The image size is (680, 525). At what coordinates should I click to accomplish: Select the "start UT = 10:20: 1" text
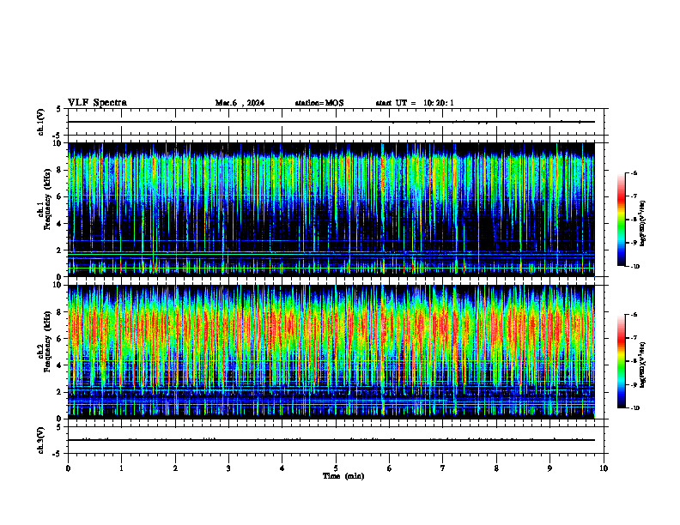click(x=415, y=103)
